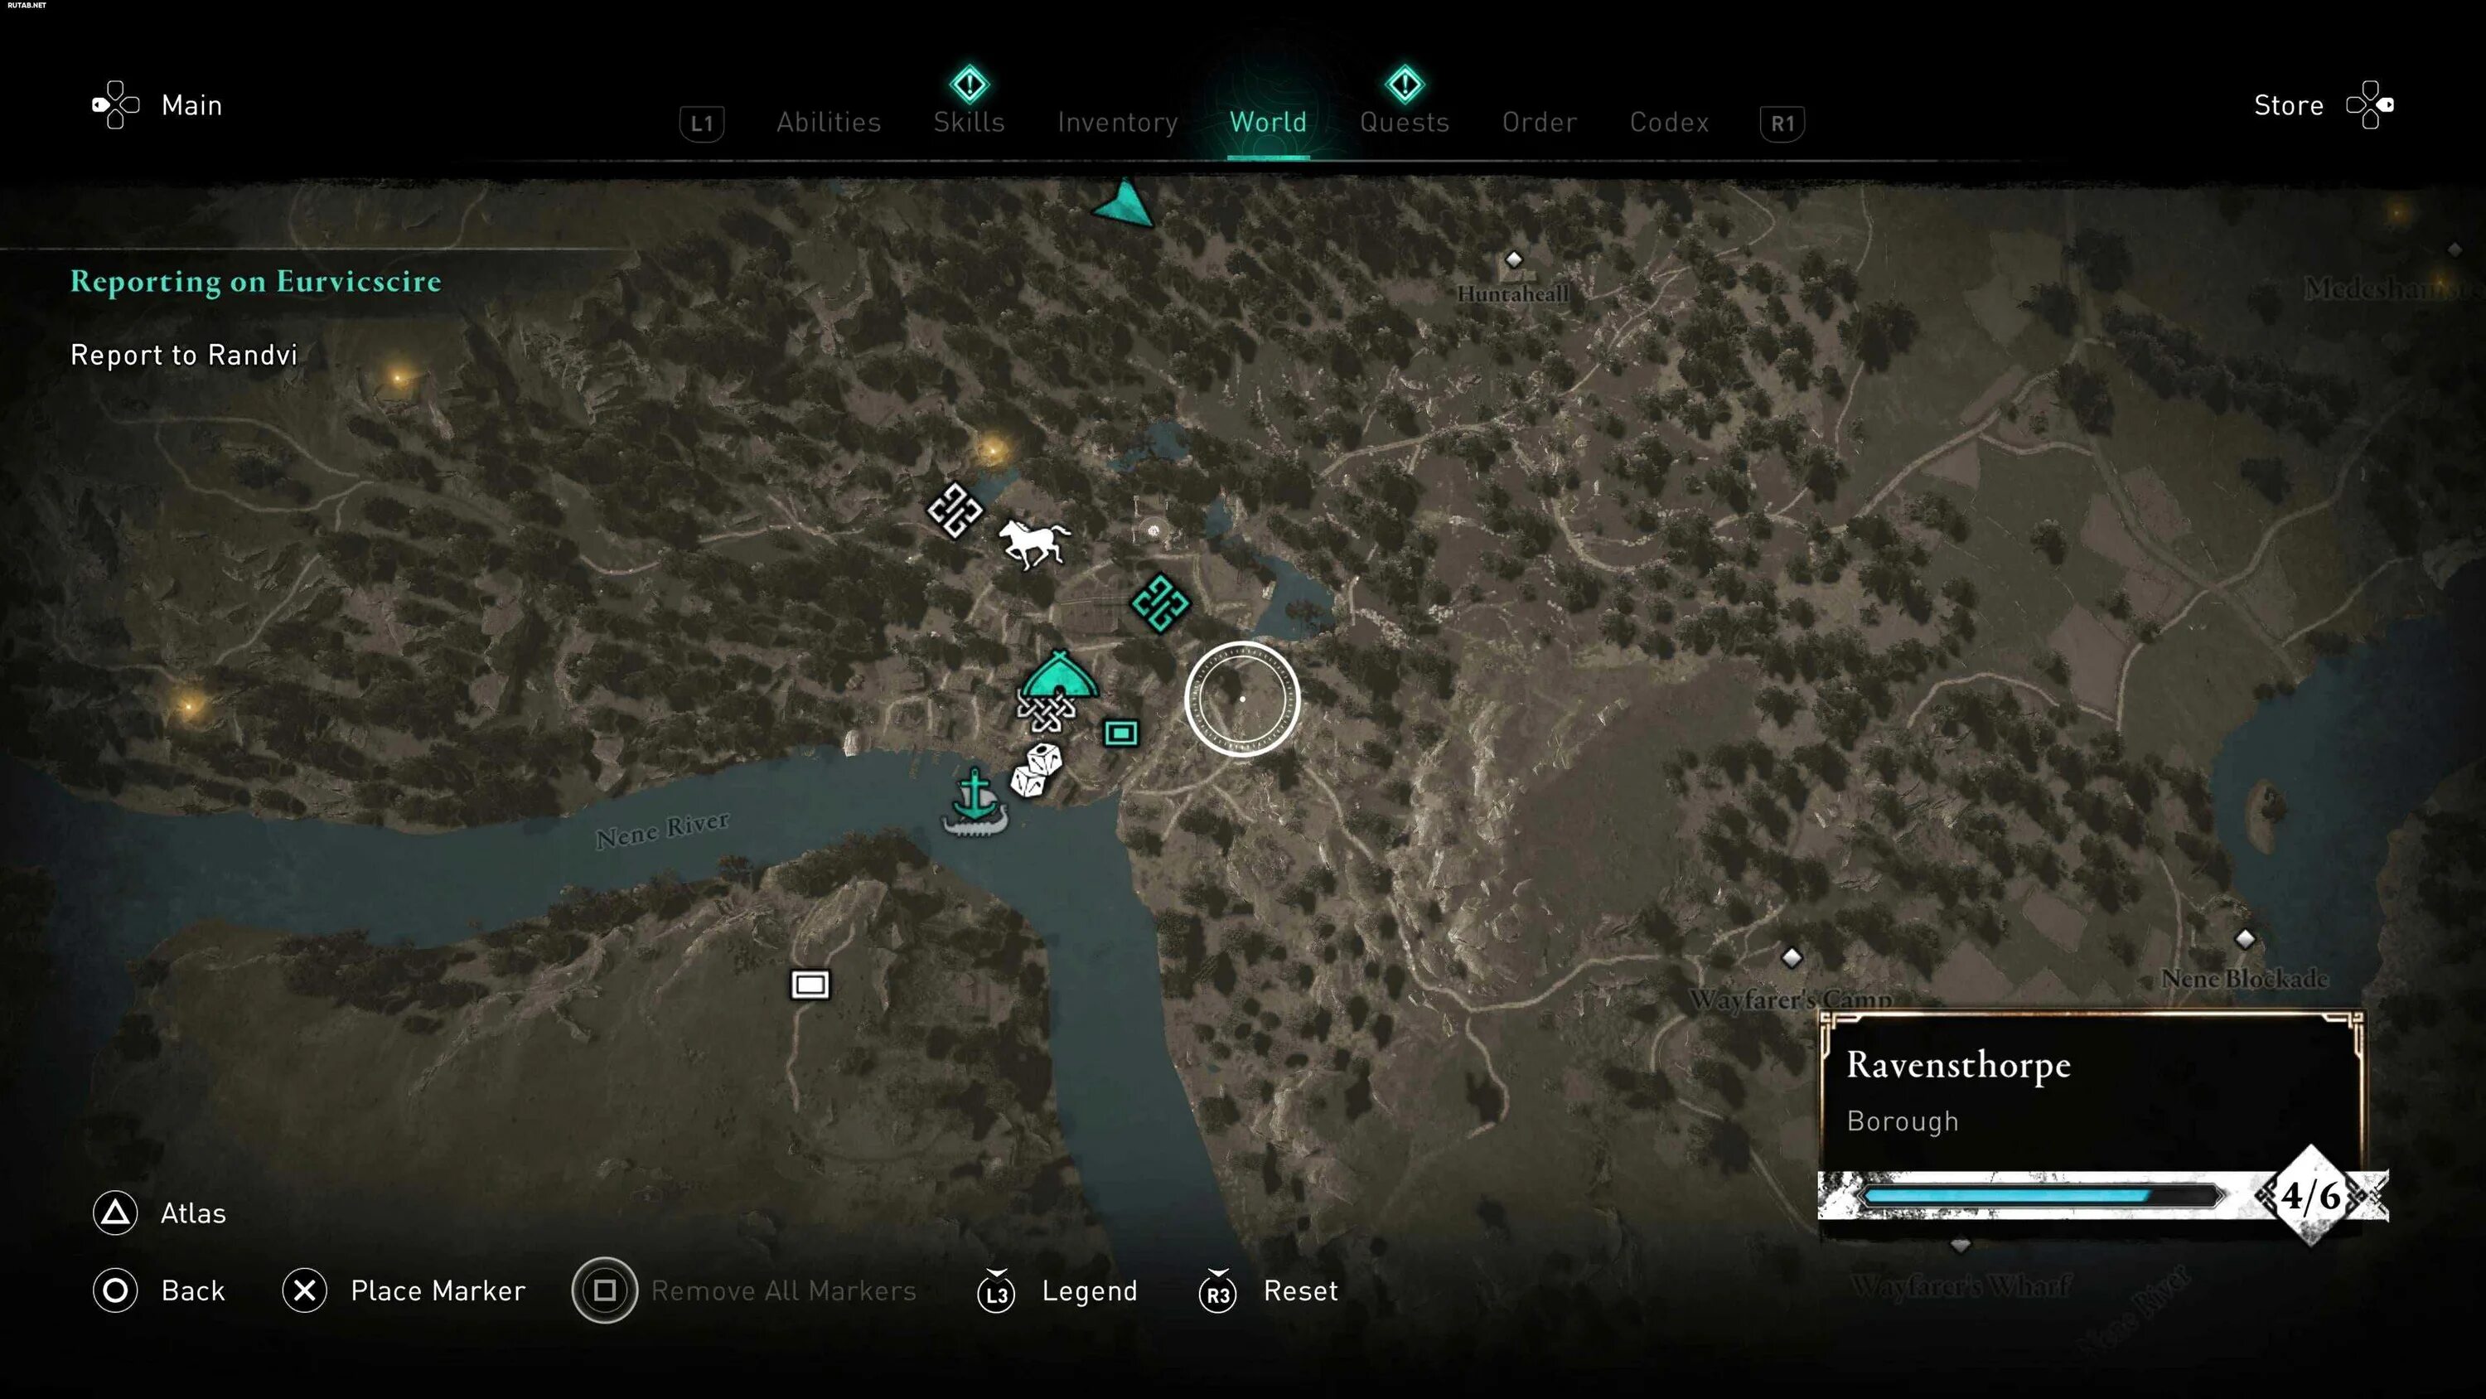2486x1399 pixels.
Task: Click the World map tab
Action: point(1269,121)
